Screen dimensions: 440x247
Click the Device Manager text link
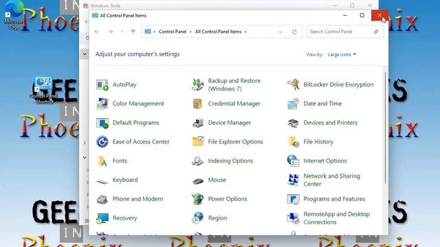(229, 123)
